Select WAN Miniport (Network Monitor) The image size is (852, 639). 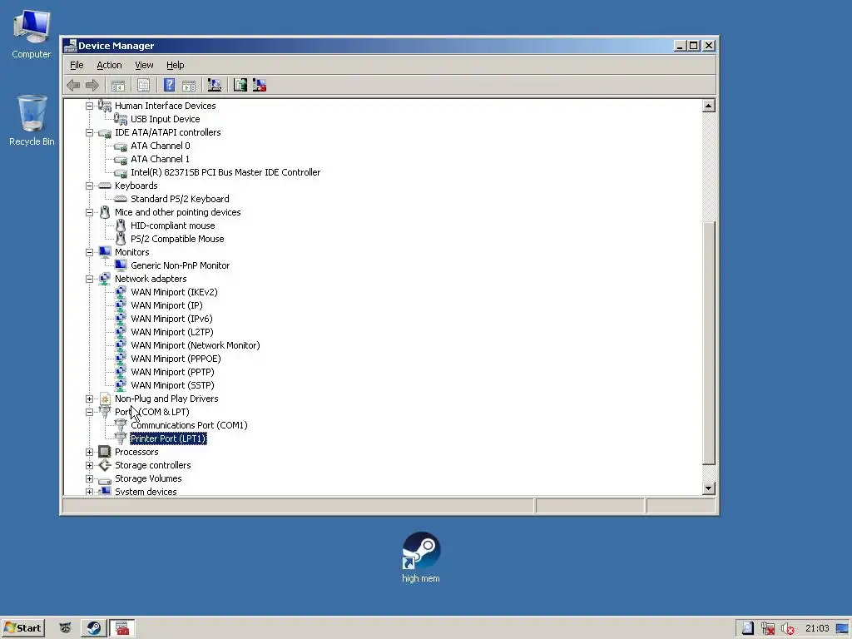click(196, 345)
